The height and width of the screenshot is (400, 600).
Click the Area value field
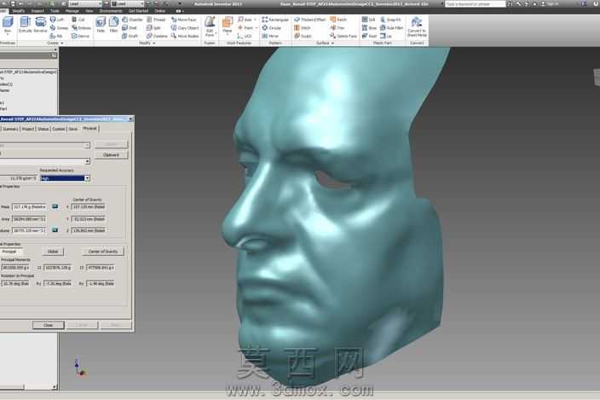[29, 219]
